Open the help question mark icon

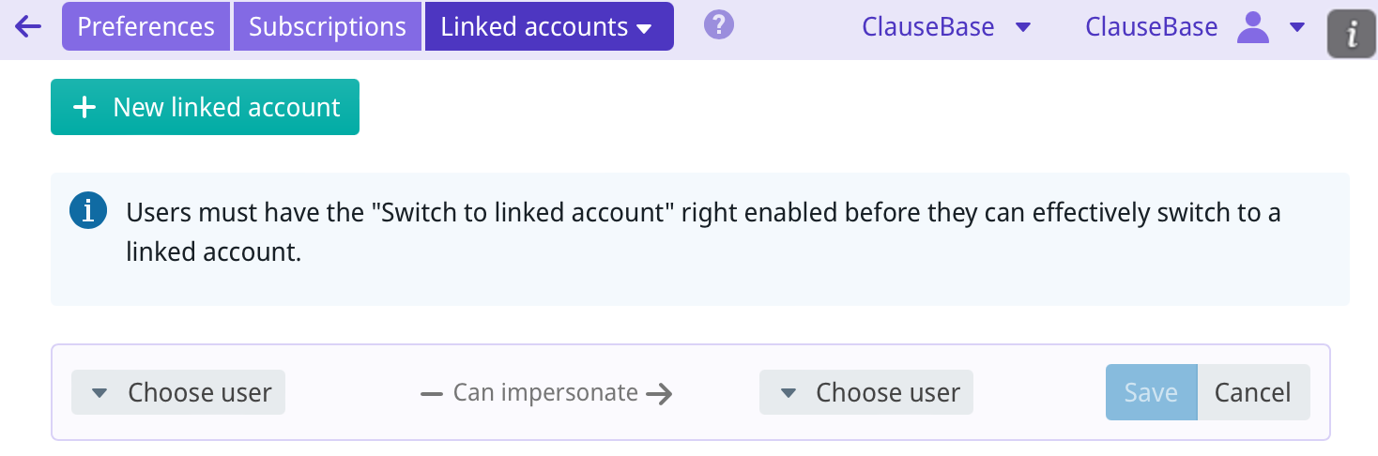[718, 25]
